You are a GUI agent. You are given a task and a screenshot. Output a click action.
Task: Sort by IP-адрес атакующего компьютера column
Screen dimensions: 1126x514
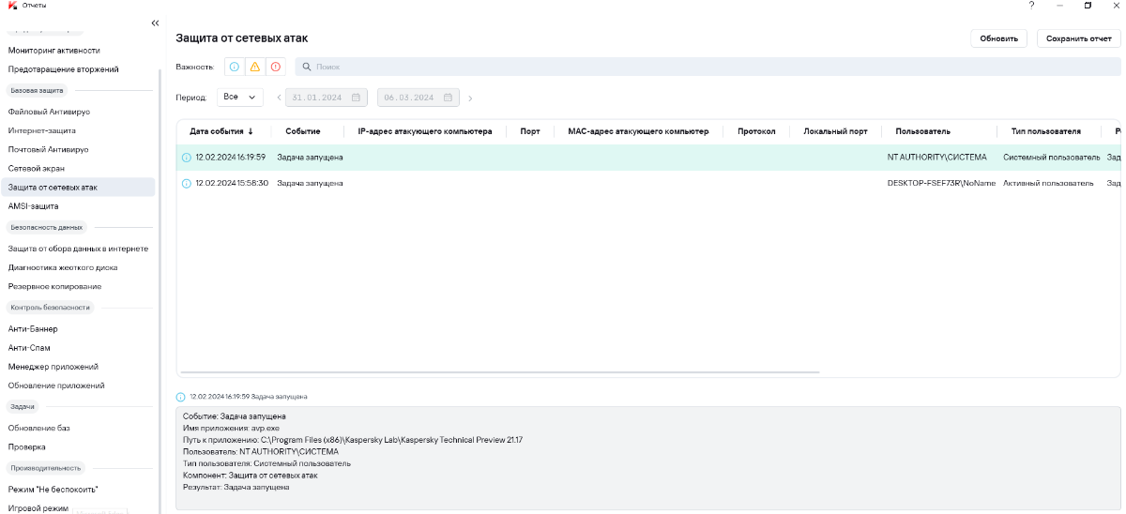point(425,132)
